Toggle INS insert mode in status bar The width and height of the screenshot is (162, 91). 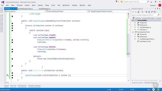pos(149,89)
